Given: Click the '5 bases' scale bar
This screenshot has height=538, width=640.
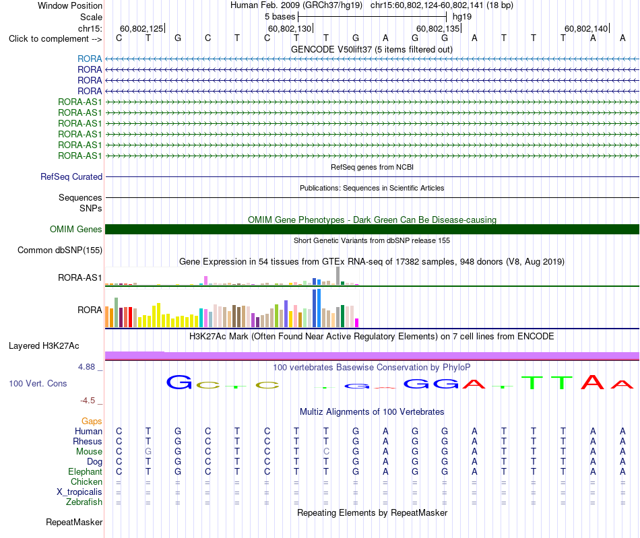Looking at the screenshot, I should click(x=373, y=17).
